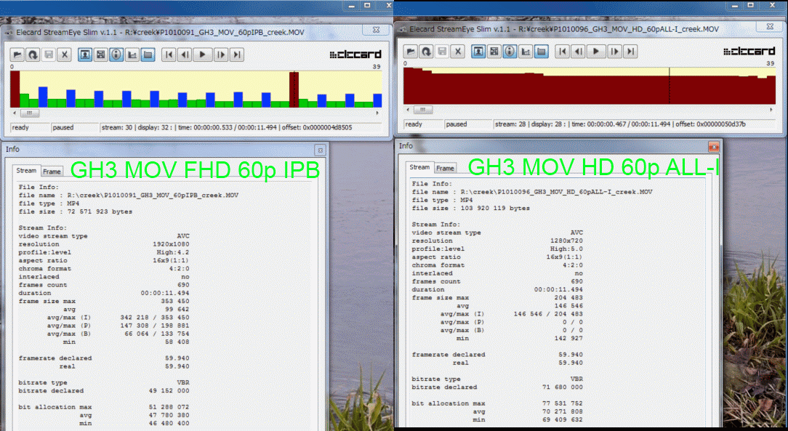Open a file in the ALL-I window
The height and width of the screenshot is (431, 788).
(411, 52)
